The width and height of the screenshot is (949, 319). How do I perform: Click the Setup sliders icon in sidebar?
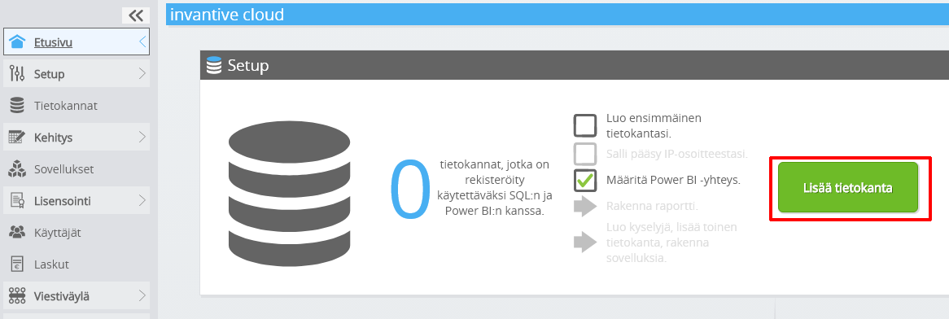pos(17,74)
